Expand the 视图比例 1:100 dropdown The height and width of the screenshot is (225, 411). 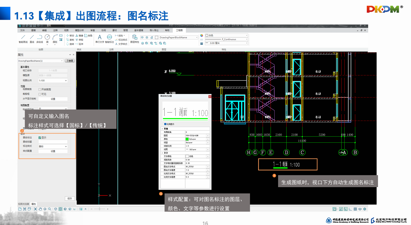point(53,81)
